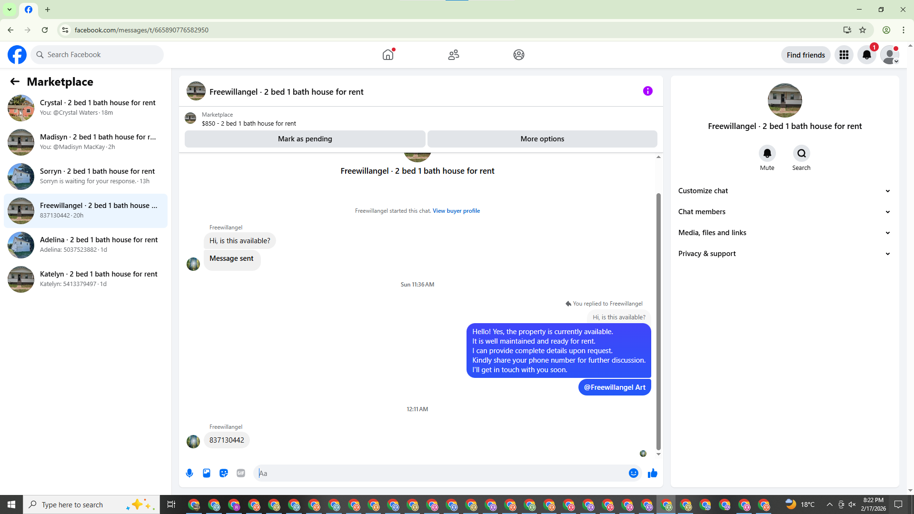Send a thumbs-up like
914x514 pixels.
pos(653,473)
